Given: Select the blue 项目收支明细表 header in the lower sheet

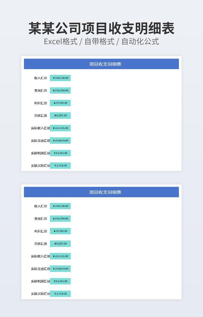Looking at the screenshot, I should click(101, 192).
